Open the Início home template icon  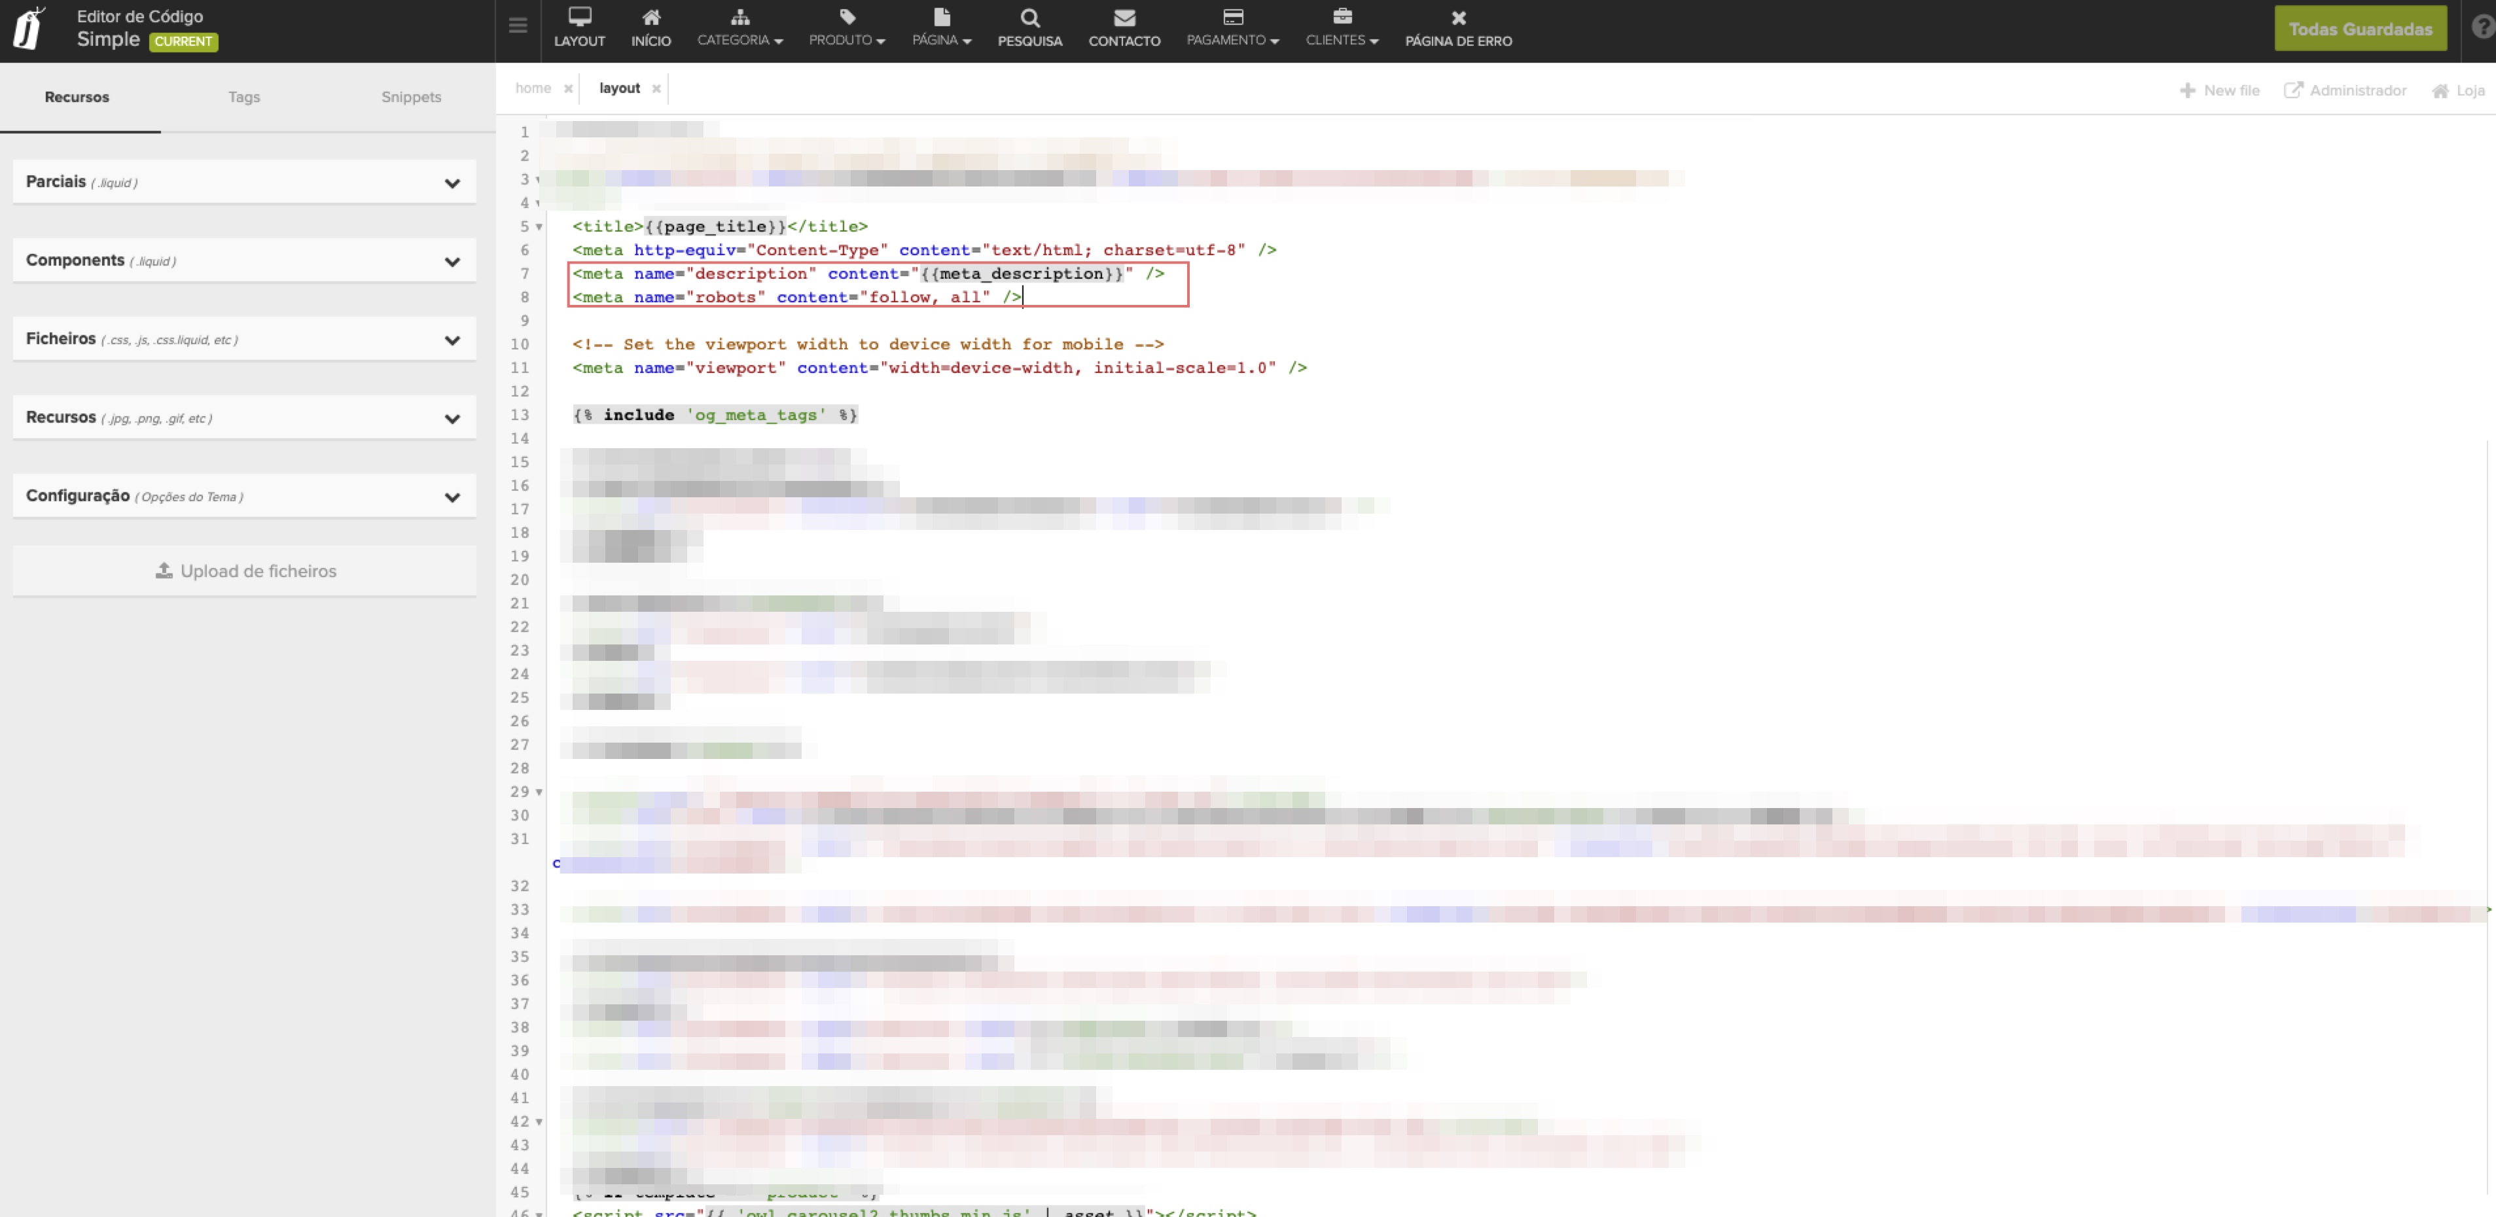pos(651,16)
